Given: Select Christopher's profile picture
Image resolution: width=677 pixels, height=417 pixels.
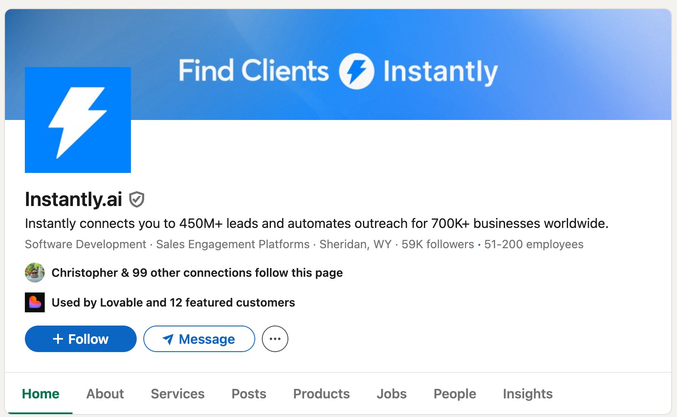Looking at the screenshot, I should (x=35, y=273).
